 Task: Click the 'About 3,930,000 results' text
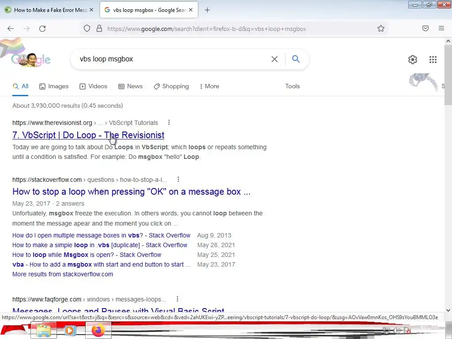click(x=68, y=105)
